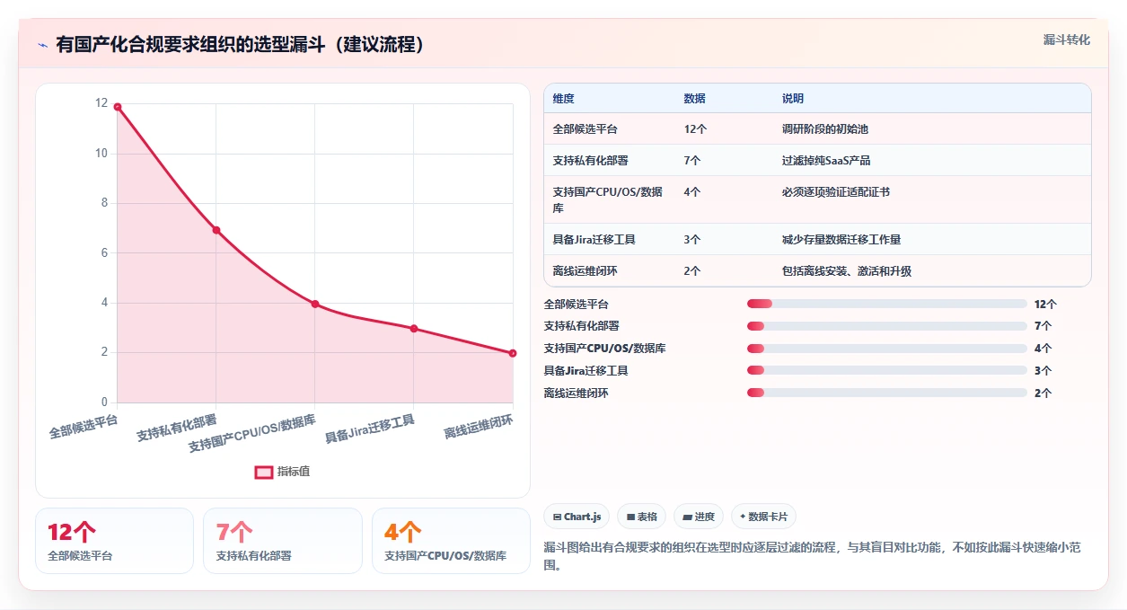Click the description paragraph starting 漏斗图给出
Viewport: 1127px width, 610px height.
click(x=814, y=557)
